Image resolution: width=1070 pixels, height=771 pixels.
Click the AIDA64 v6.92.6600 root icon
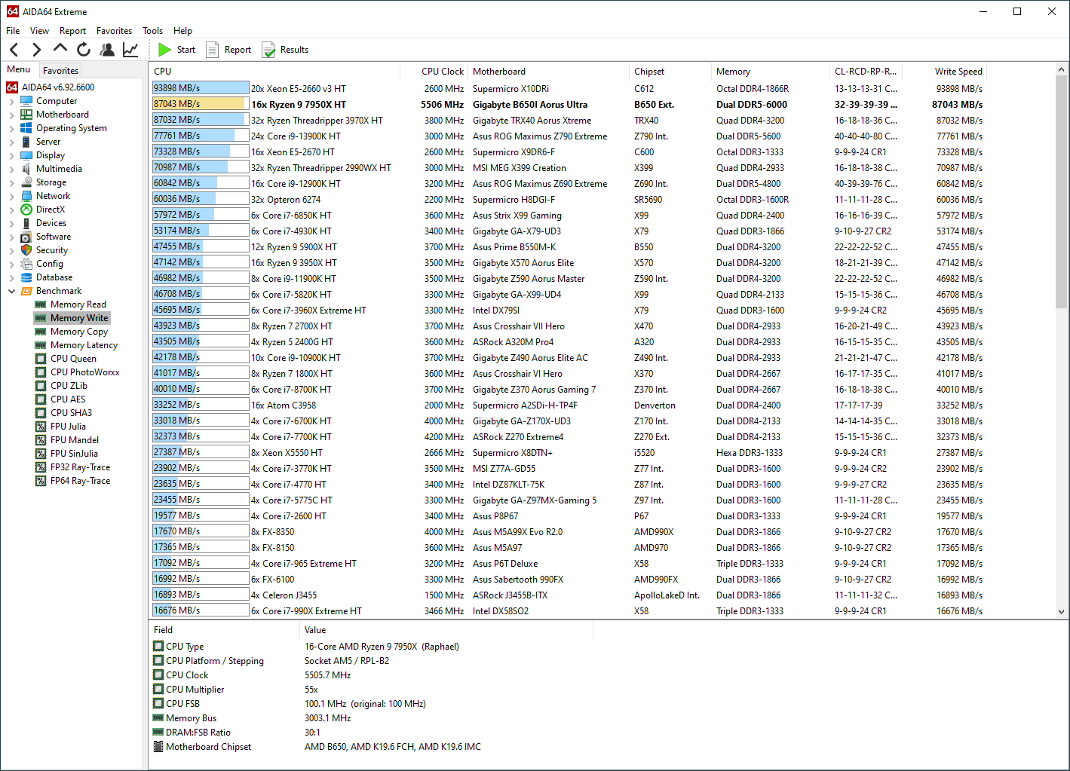click(x=12, y=87)
